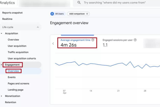This screenshot has width=160, height=107.
Task: Collapse the Life cycle section chevron
Action: pyautogui.click(x=38, y=27)
